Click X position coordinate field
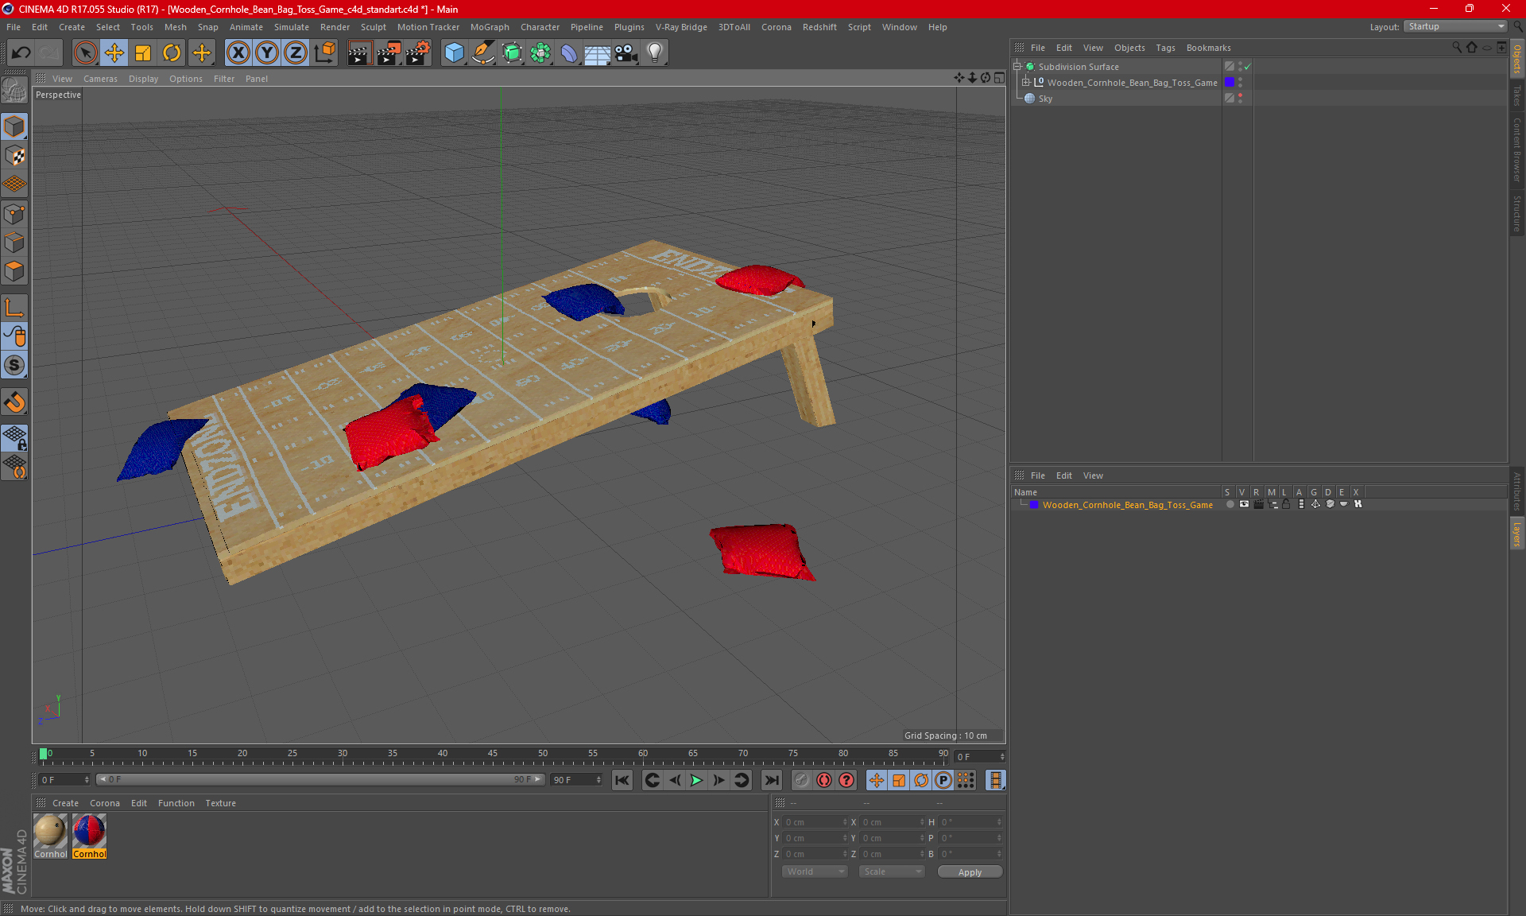 point(815,822)
